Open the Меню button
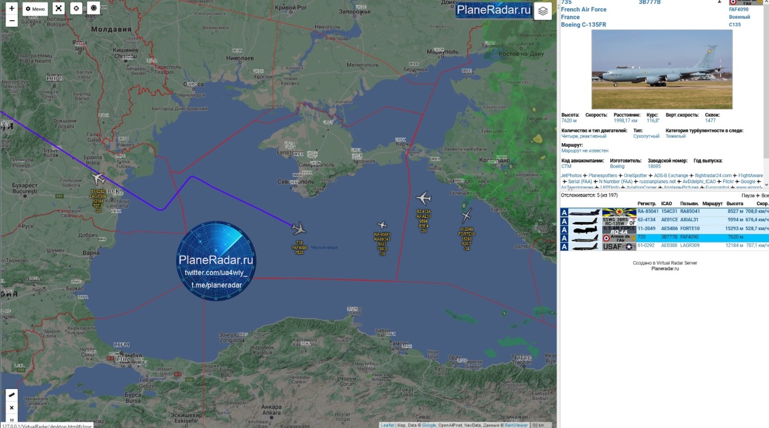769x428 pixels. point(35,9)
